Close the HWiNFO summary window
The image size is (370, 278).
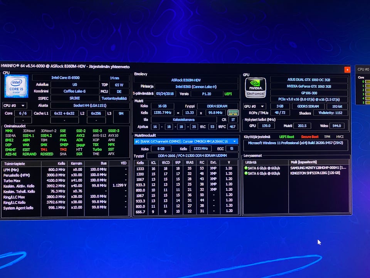[347, 69]
